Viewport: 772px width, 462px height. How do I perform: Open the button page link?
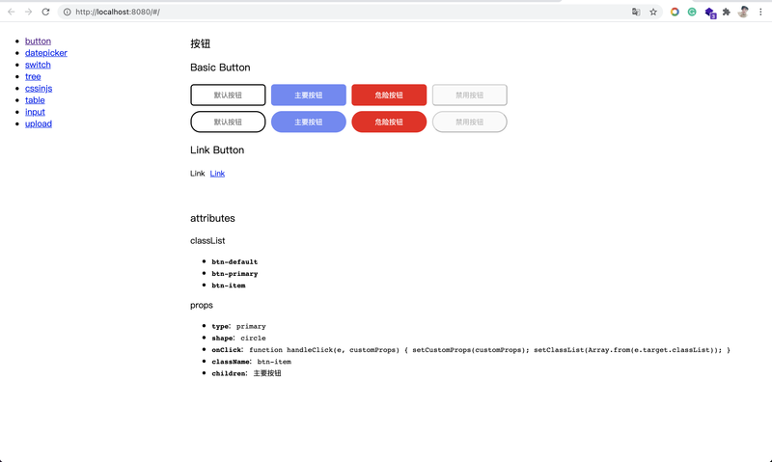coord(38,41)
